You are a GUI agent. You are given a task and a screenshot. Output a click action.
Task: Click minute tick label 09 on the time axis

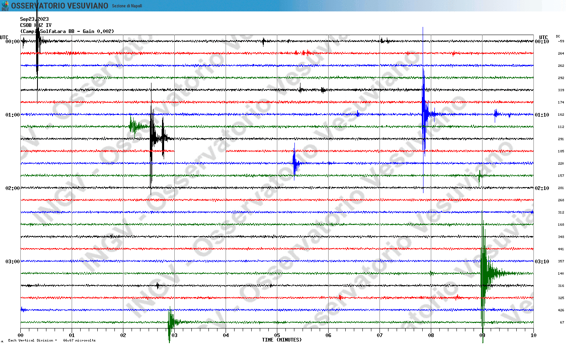pyautogui.click(x=482, y=335)
